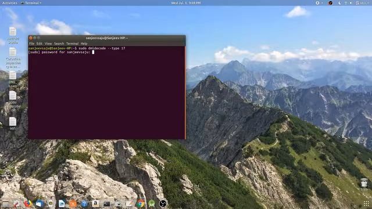The width and height of the screenshot is (372, 209).
Task: Click the sudo password prompt line
Action: point(61,52)
